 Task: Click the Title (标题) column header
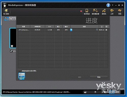coord(23,26)
